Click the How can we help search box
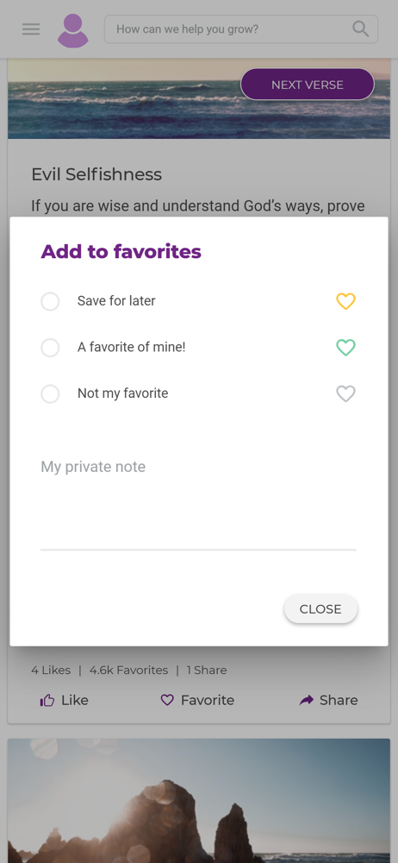Viewport: 398px width, 863px height. coord(240,28)
